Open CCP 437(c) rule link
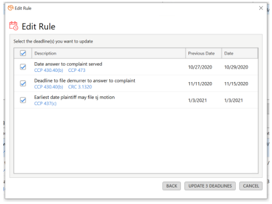 pos(45,103)
